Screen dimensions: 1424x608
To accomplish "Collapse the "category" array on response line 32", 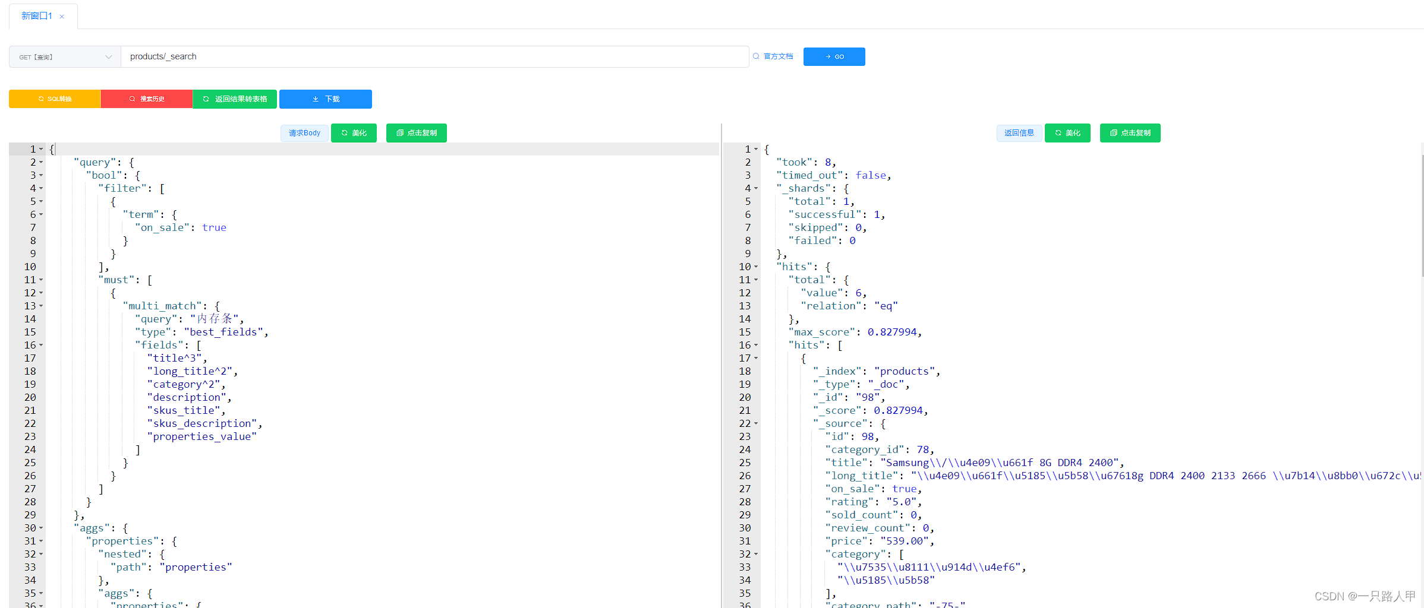I will click(x=756, y=555).
